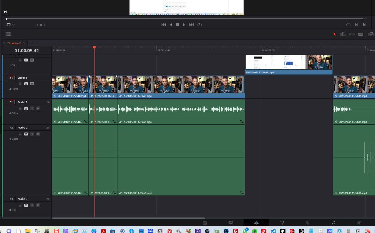The image size is (375, 233).
Task: Click the 01:00:05:42 timecode field
Action: tap(26, 51)
